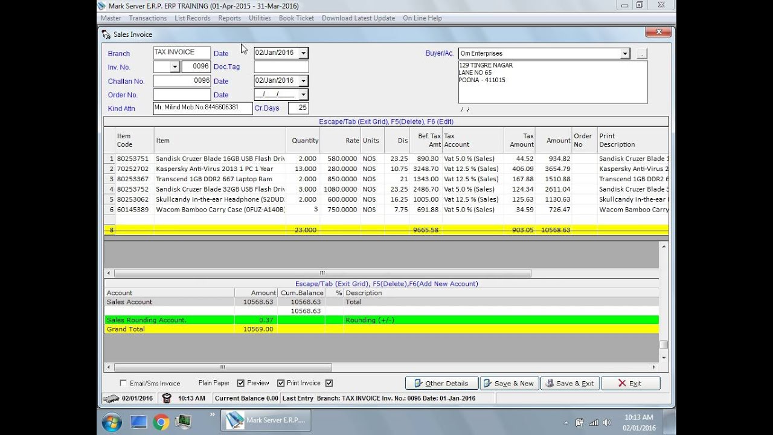
Task: Click the power plug tray icon
Action: (x=580, y=422)
